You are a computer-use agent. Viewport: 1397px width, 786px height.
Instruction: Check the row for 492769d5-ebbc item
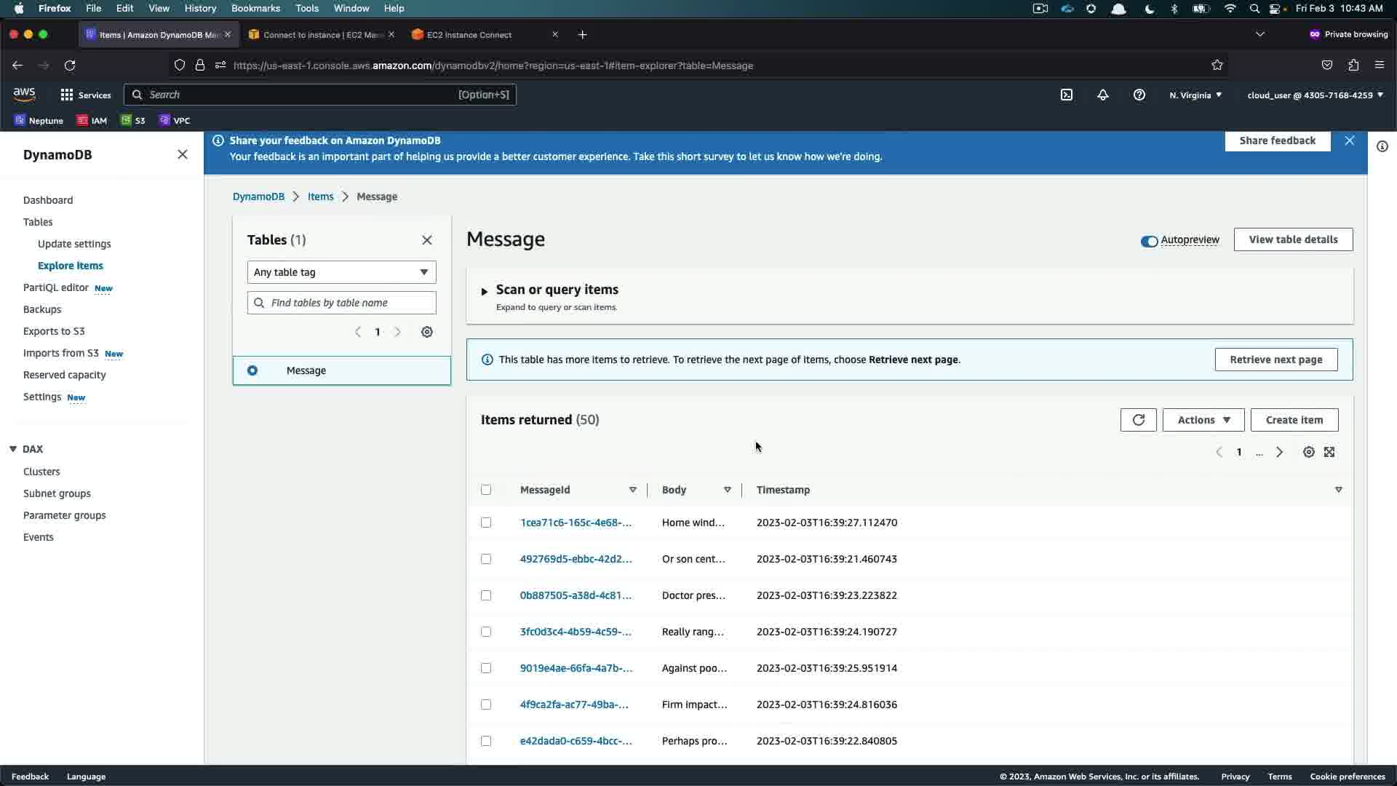(486, 559)
